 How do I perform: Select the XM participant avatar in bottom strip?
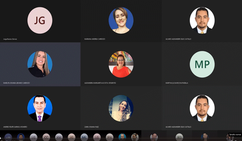[x=59, y=137]
